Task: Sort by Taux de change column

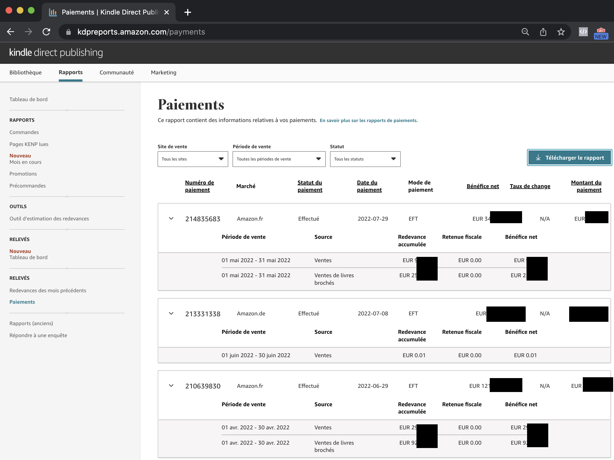Action: point(530,186)
